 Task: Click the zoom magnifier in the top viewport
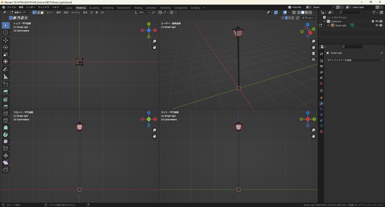pyautogui.click(x=155, y=41)
